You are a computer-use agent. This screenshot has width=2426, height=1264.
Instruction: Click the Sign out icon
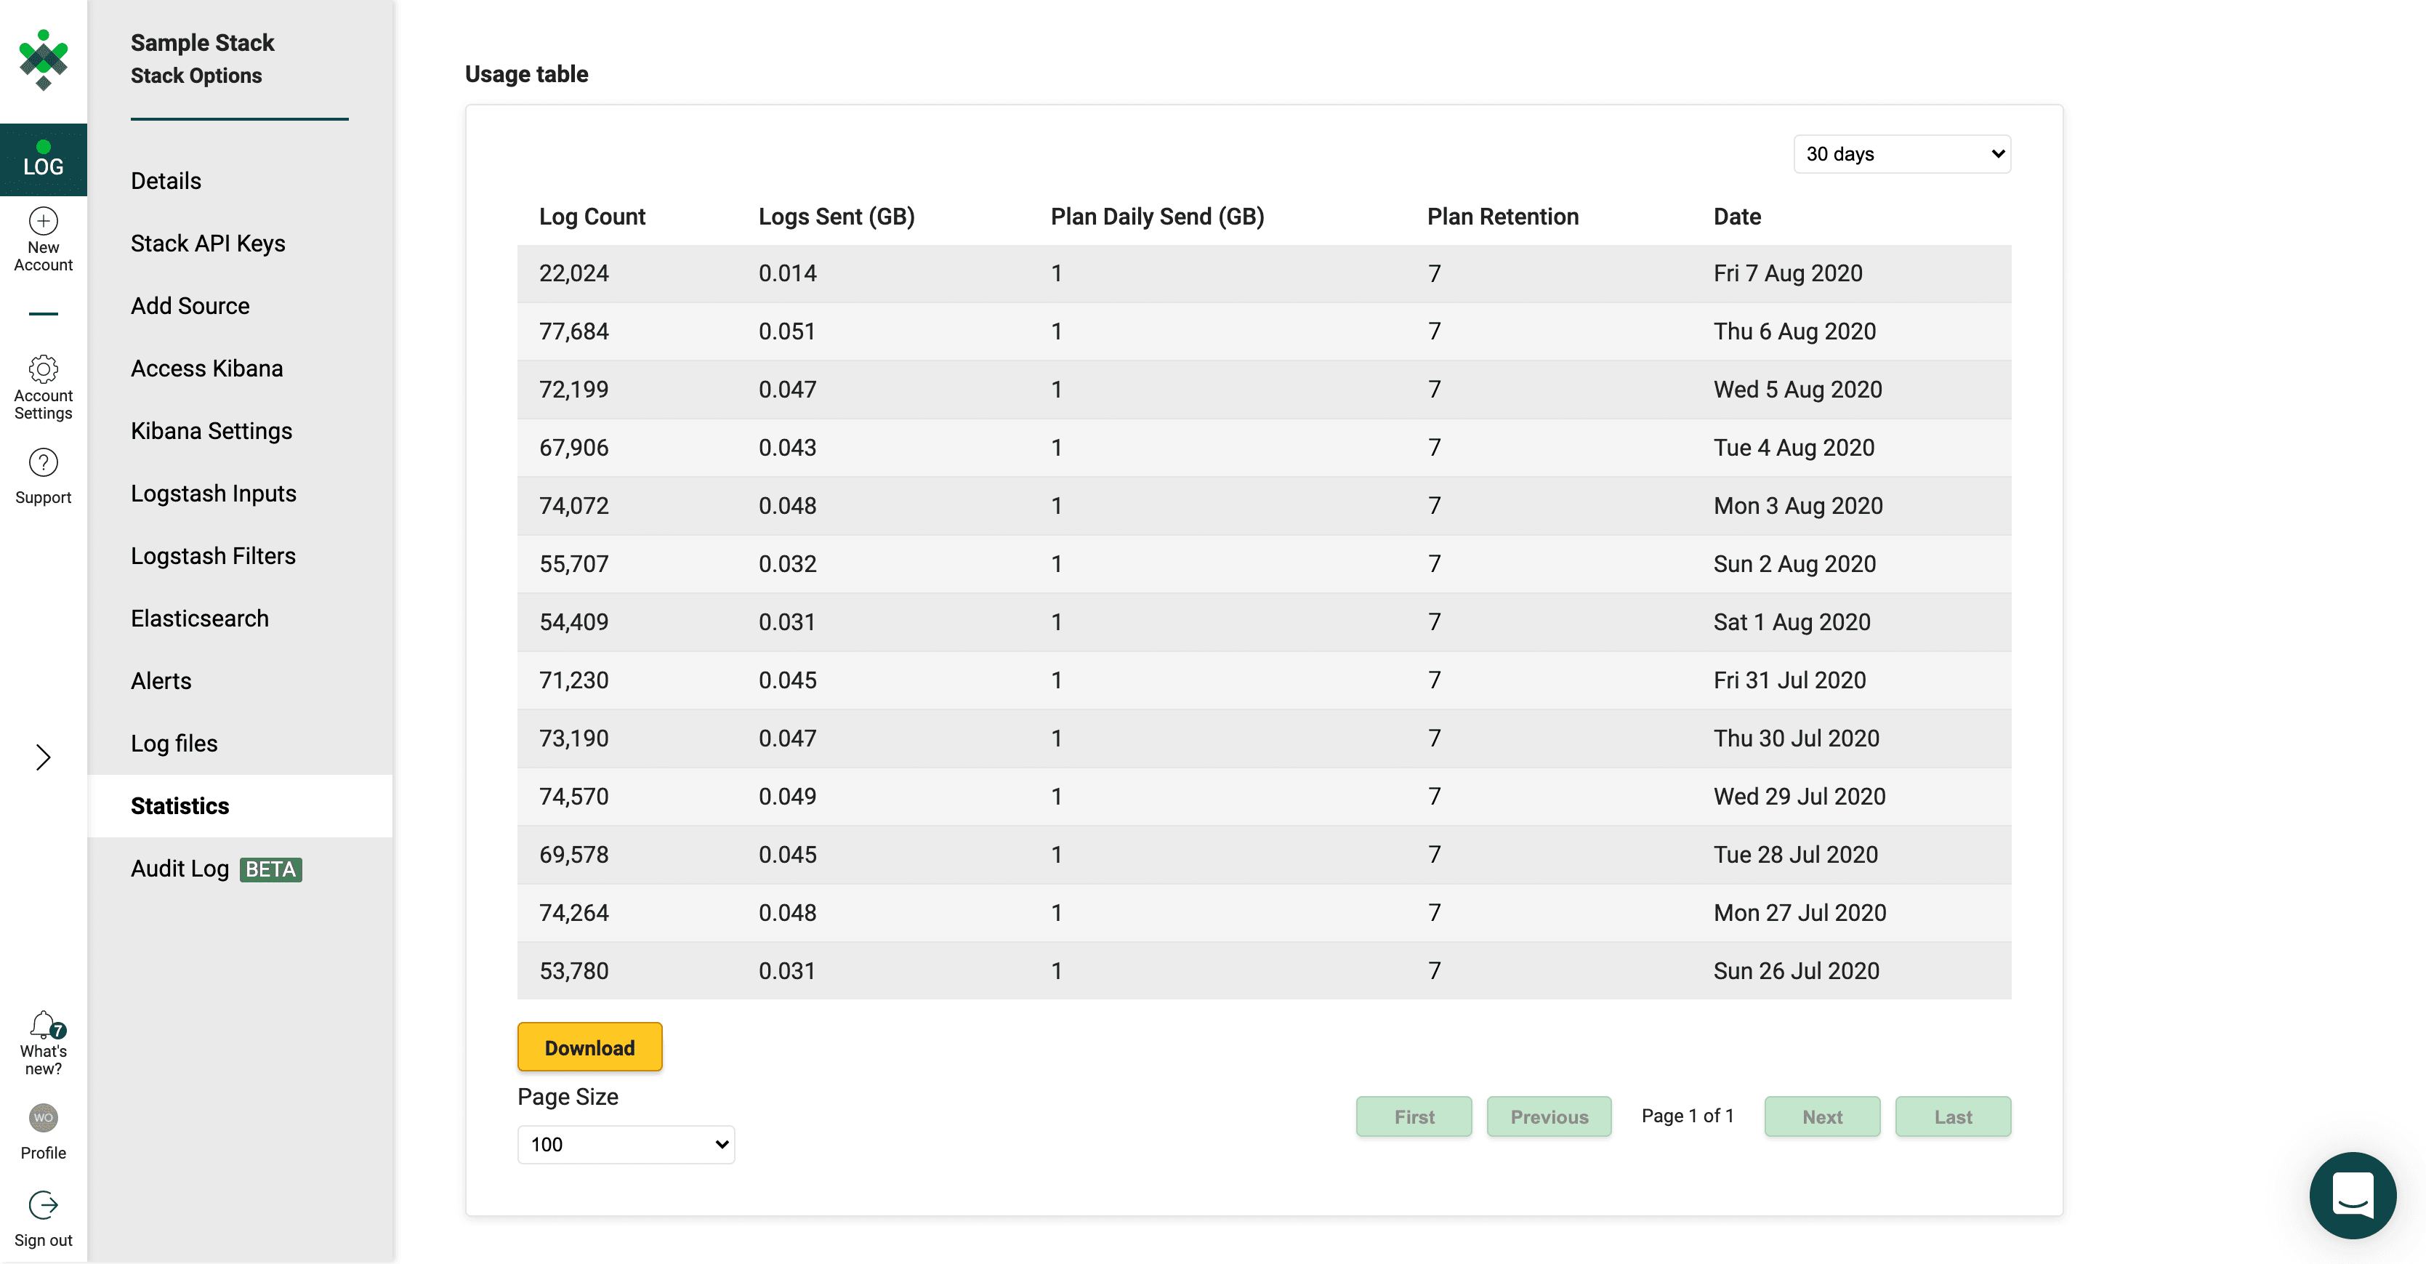pos(44,1204)
